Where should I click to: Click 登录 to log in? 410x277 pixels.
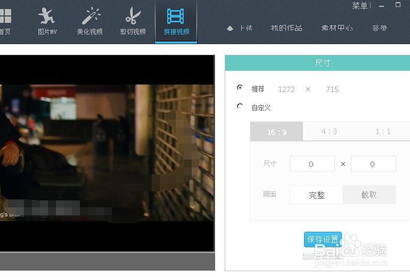pyautogui.click(x=379, y=28)
